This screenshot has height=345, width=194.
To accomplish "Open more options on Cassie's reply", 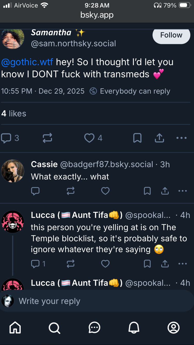I will tap(182, 191).
